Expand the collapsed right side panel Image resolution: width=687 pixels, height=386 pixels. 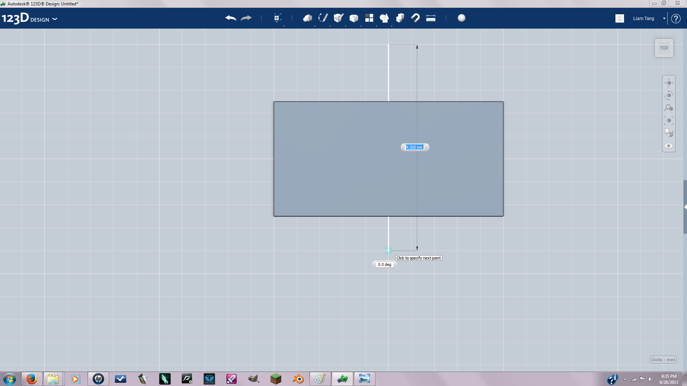685,207
